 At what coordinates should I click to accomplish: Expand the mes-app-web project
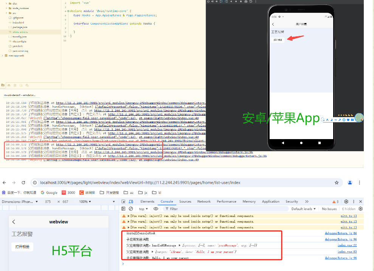[2, 56]
